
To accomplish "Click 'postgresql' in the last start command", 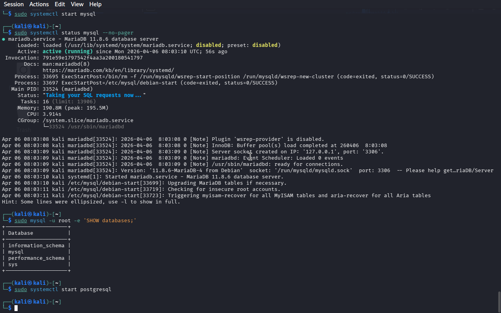I will pos(96,289).
